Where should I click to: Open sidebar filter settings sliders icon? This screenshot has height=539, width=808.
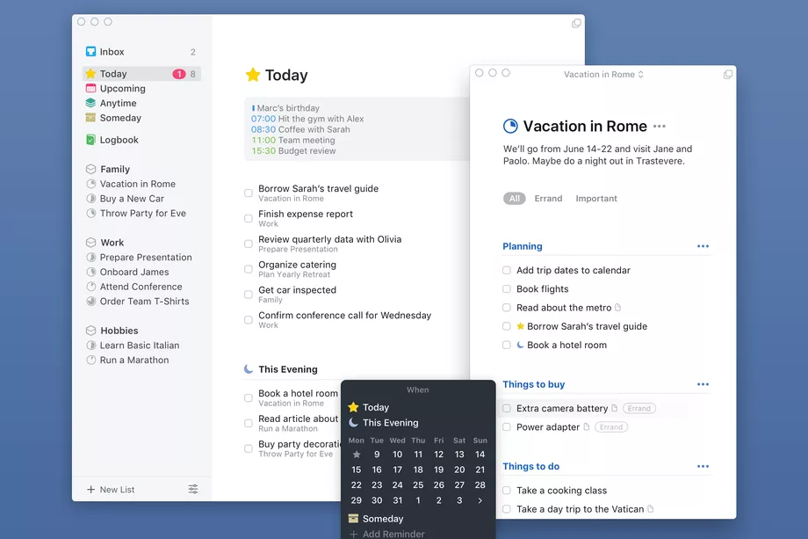point(193,489)
